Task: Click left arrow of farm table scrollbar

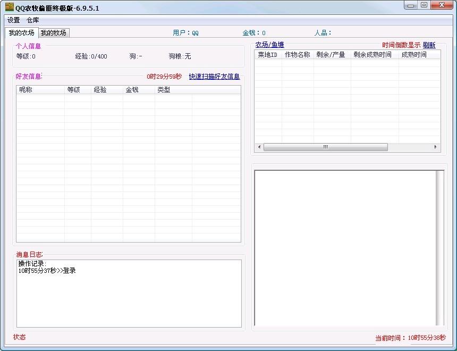Action: (x=259, y=147)
